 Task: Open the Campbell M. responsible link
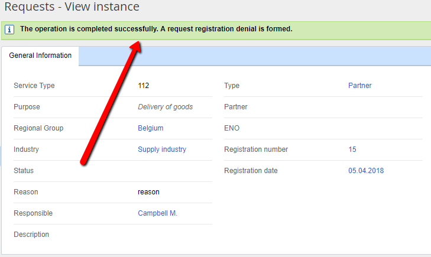(x=157, y=213)
